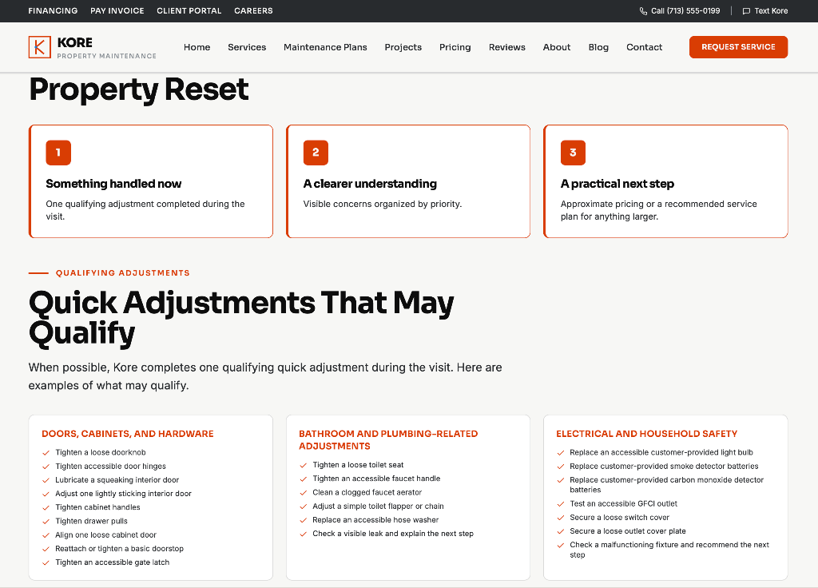Click checkmark beside Test an accessible GFCI outlet

[x=560, y=504]
